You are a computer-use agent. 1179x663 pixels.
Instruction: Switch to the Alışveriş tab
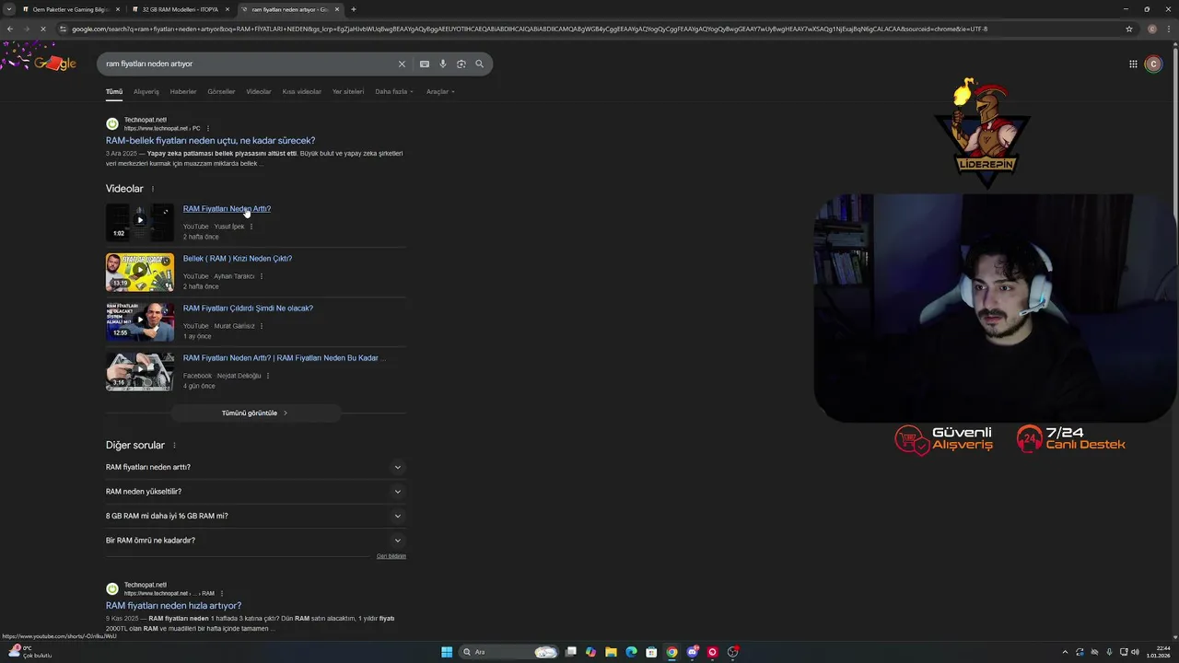point(146,92)
